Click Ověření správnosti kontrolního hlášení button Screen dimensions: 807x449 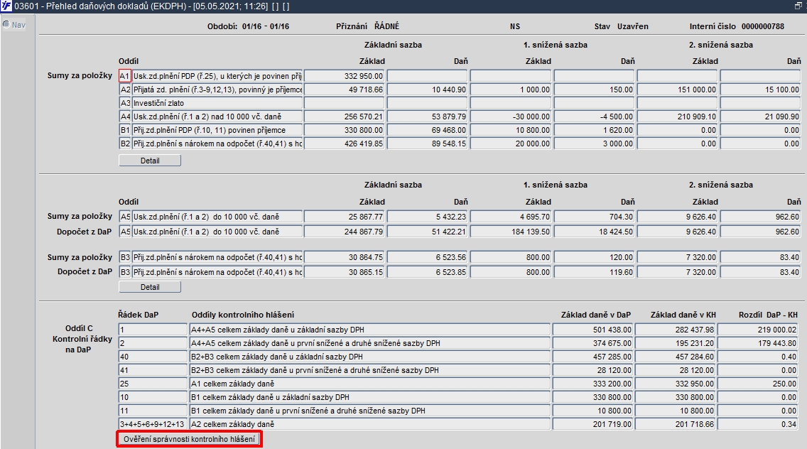[x=189, y=439]
